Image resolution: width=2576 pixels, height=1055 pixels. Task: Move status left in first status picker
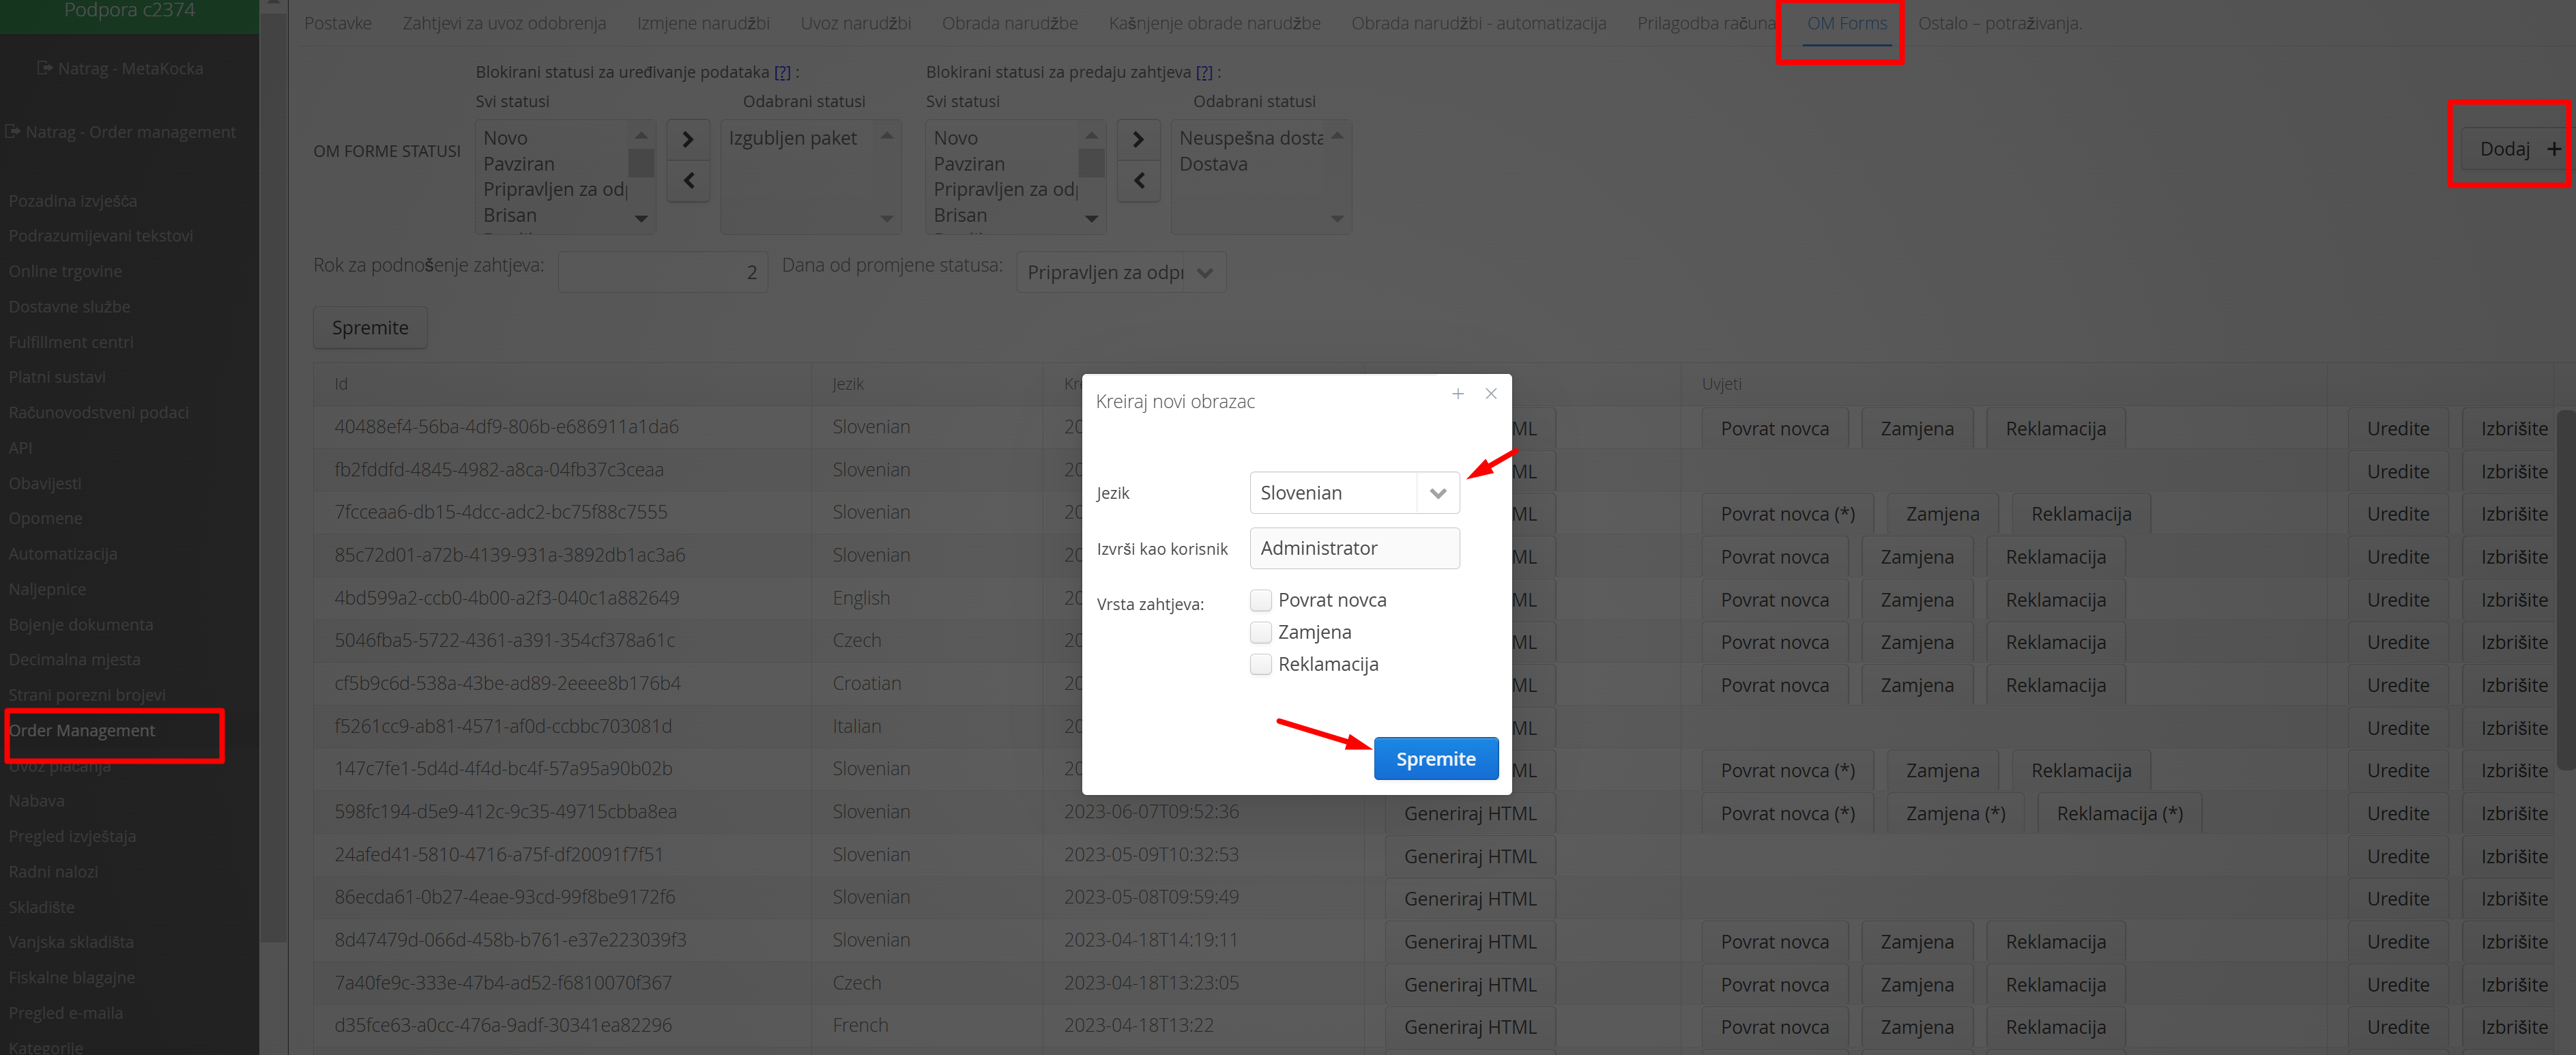pyautogui.click(x=688, y=181)
